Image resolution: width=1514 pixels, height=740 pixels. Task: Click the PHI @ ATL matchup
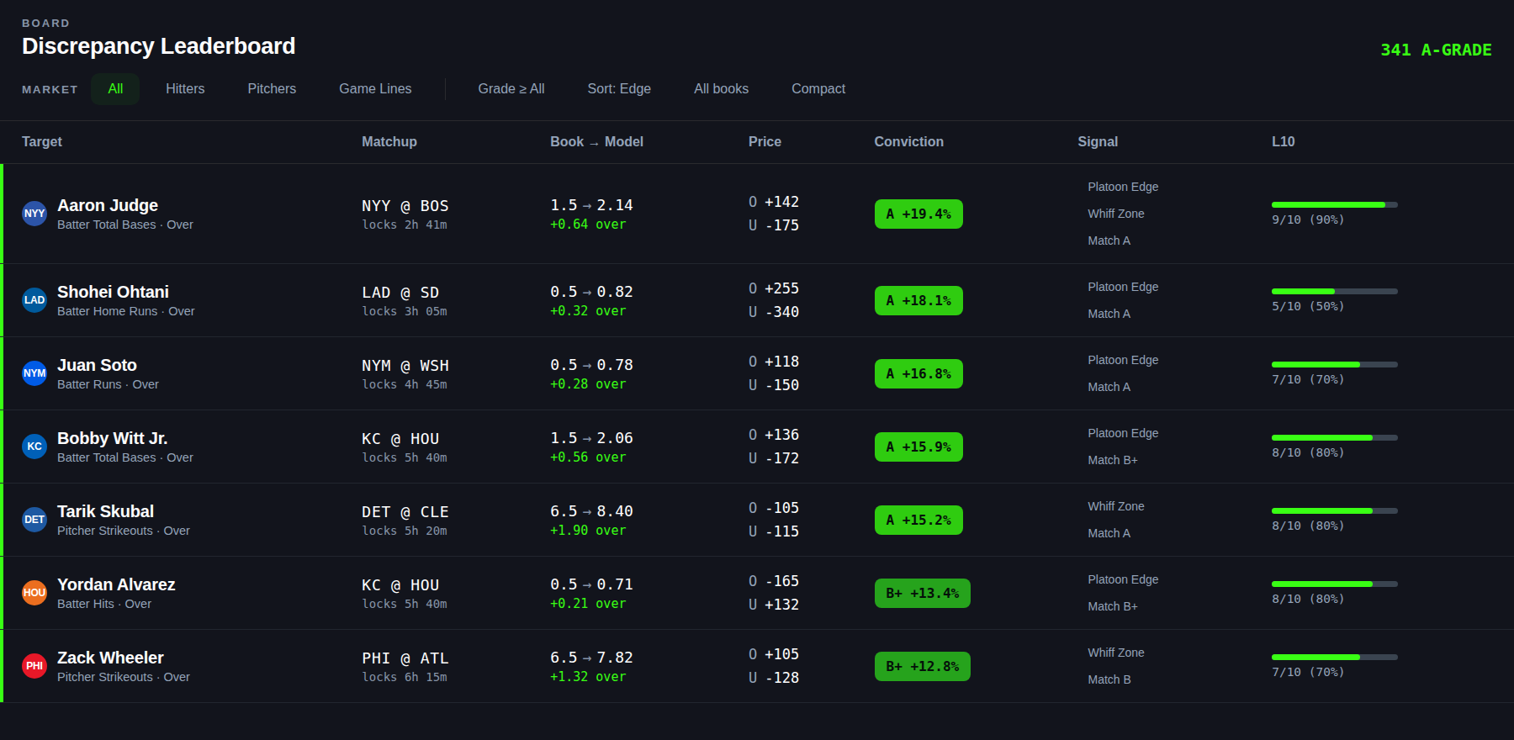click(405, 658)
